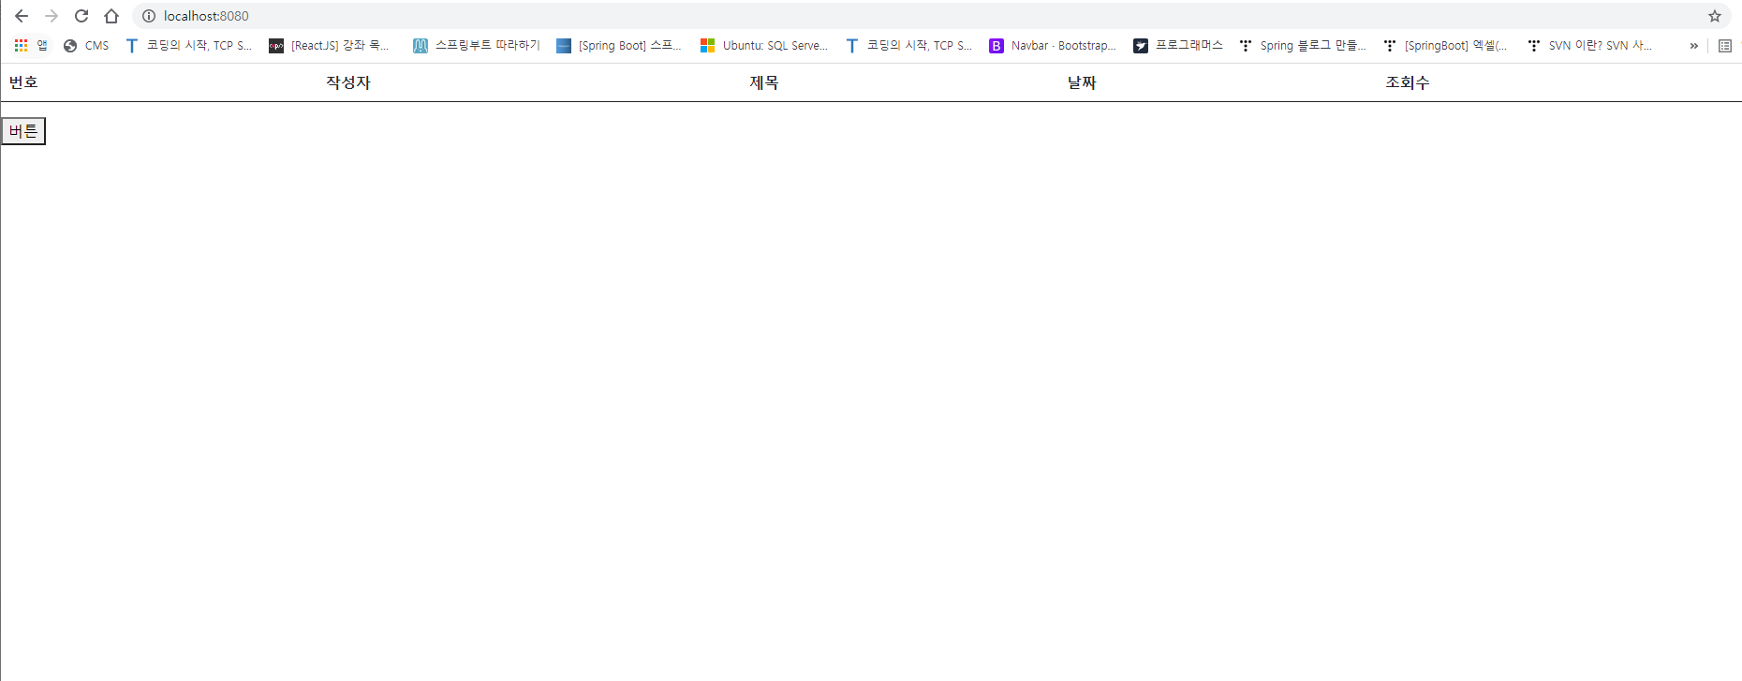
Task: Open the '[Spring Boot] 스프...' bookmark
Action: (x=618, y=45)
